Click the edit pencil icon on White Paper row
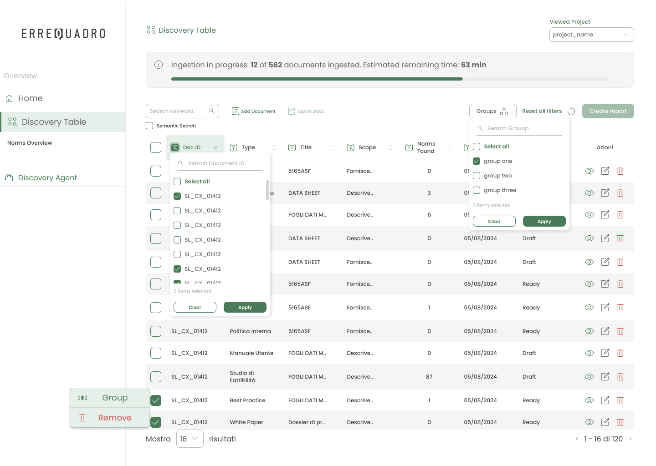656x466 pixels. click(605, 422)
